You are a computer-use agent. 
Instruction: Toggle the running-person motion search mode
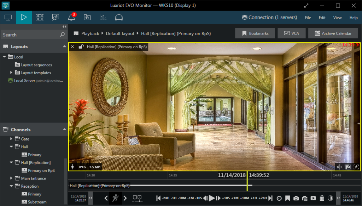(116, 198)
